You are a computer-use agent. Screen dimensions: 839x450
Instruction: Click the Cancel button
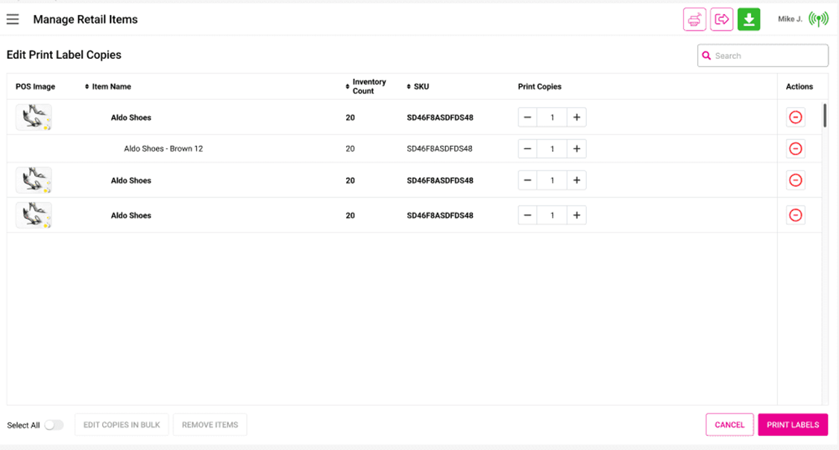click(x=729, y=425)
